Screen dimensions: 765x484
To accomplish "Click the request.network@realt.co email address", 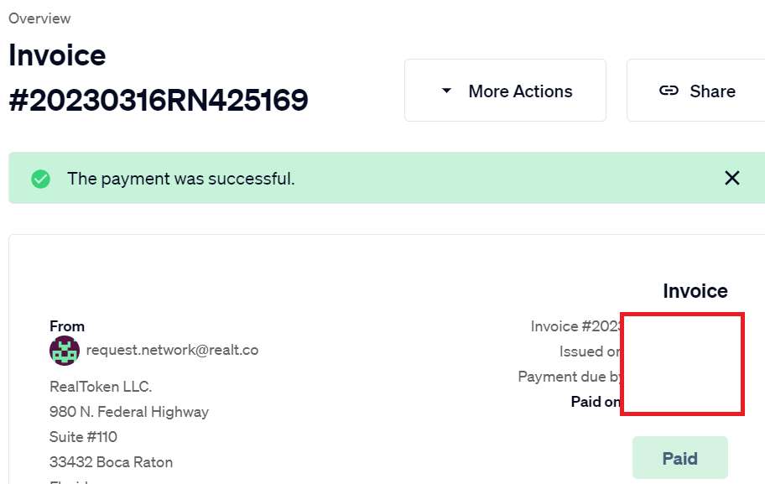I will point(172,350).
